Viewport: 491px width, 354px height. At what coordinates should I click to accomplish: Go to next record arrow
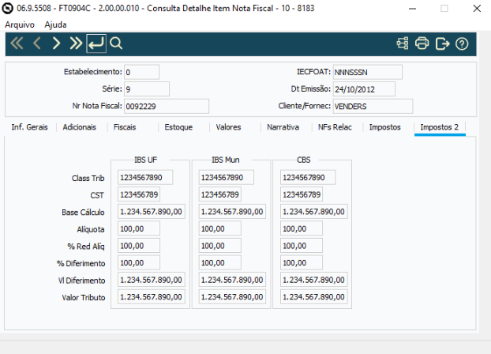(x=56, y=43)
